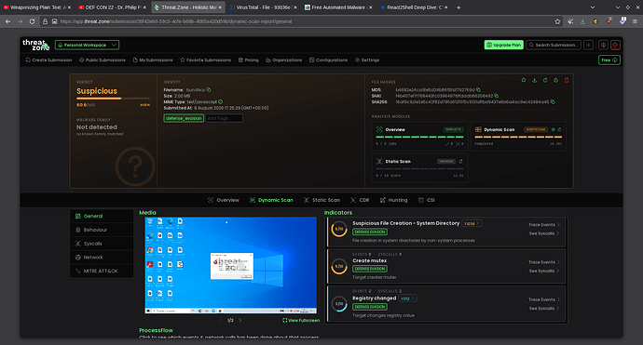Show previous media screenshot arrow
Image resolution: width=643 pixels, height=345 pixels.
pos(221,320)
